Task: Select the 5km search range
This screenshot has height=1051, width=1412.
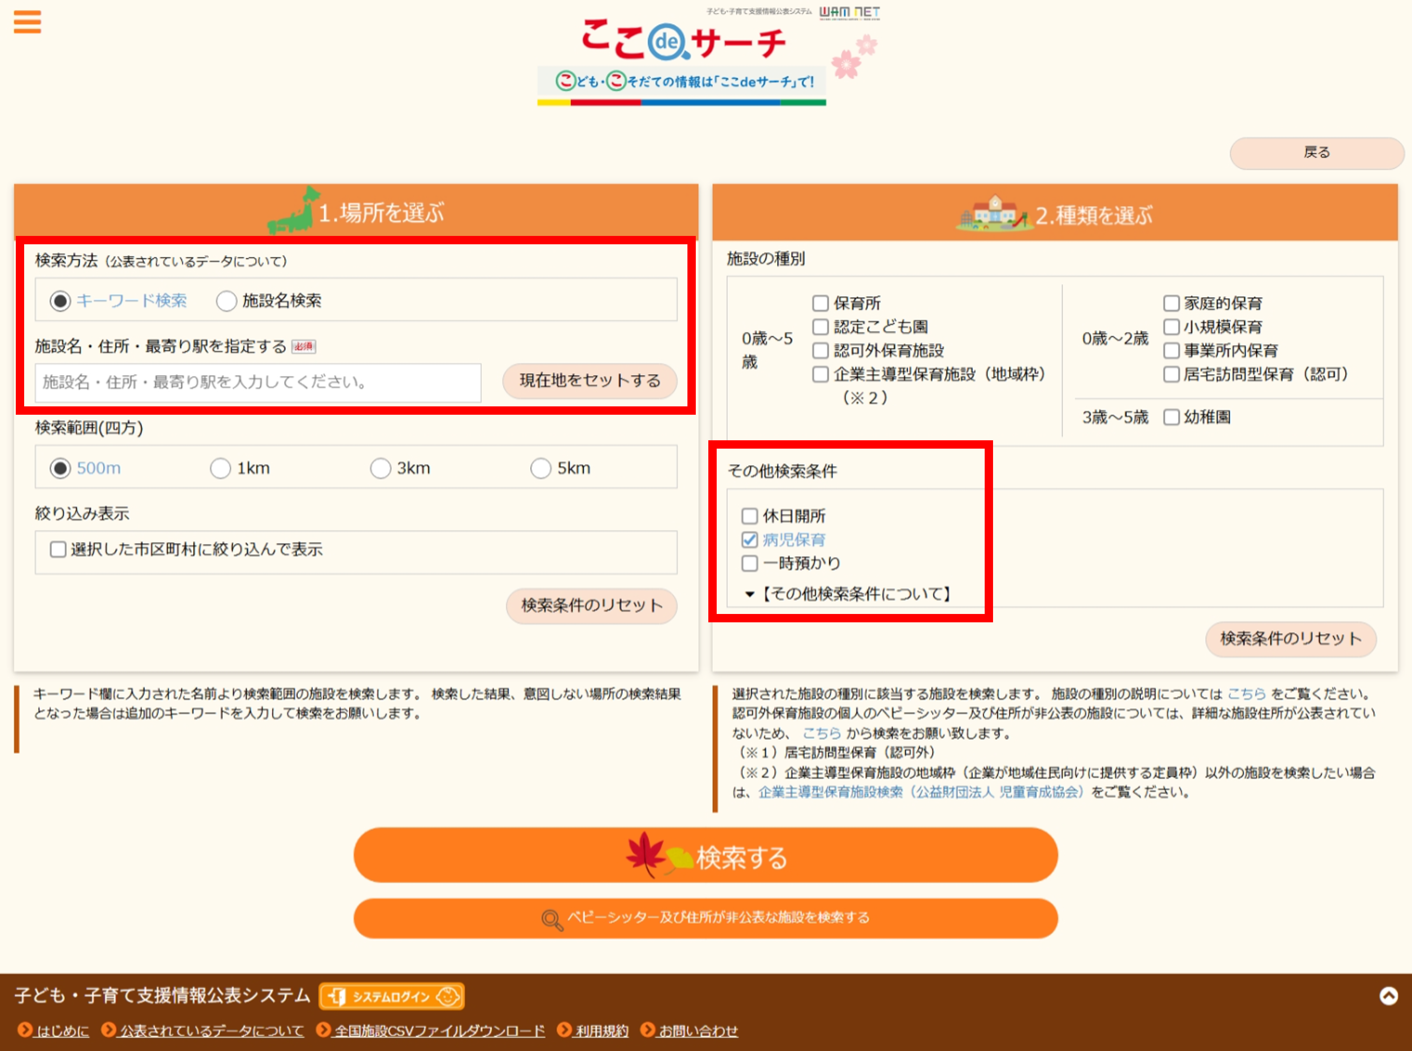Action: point(541,469)
